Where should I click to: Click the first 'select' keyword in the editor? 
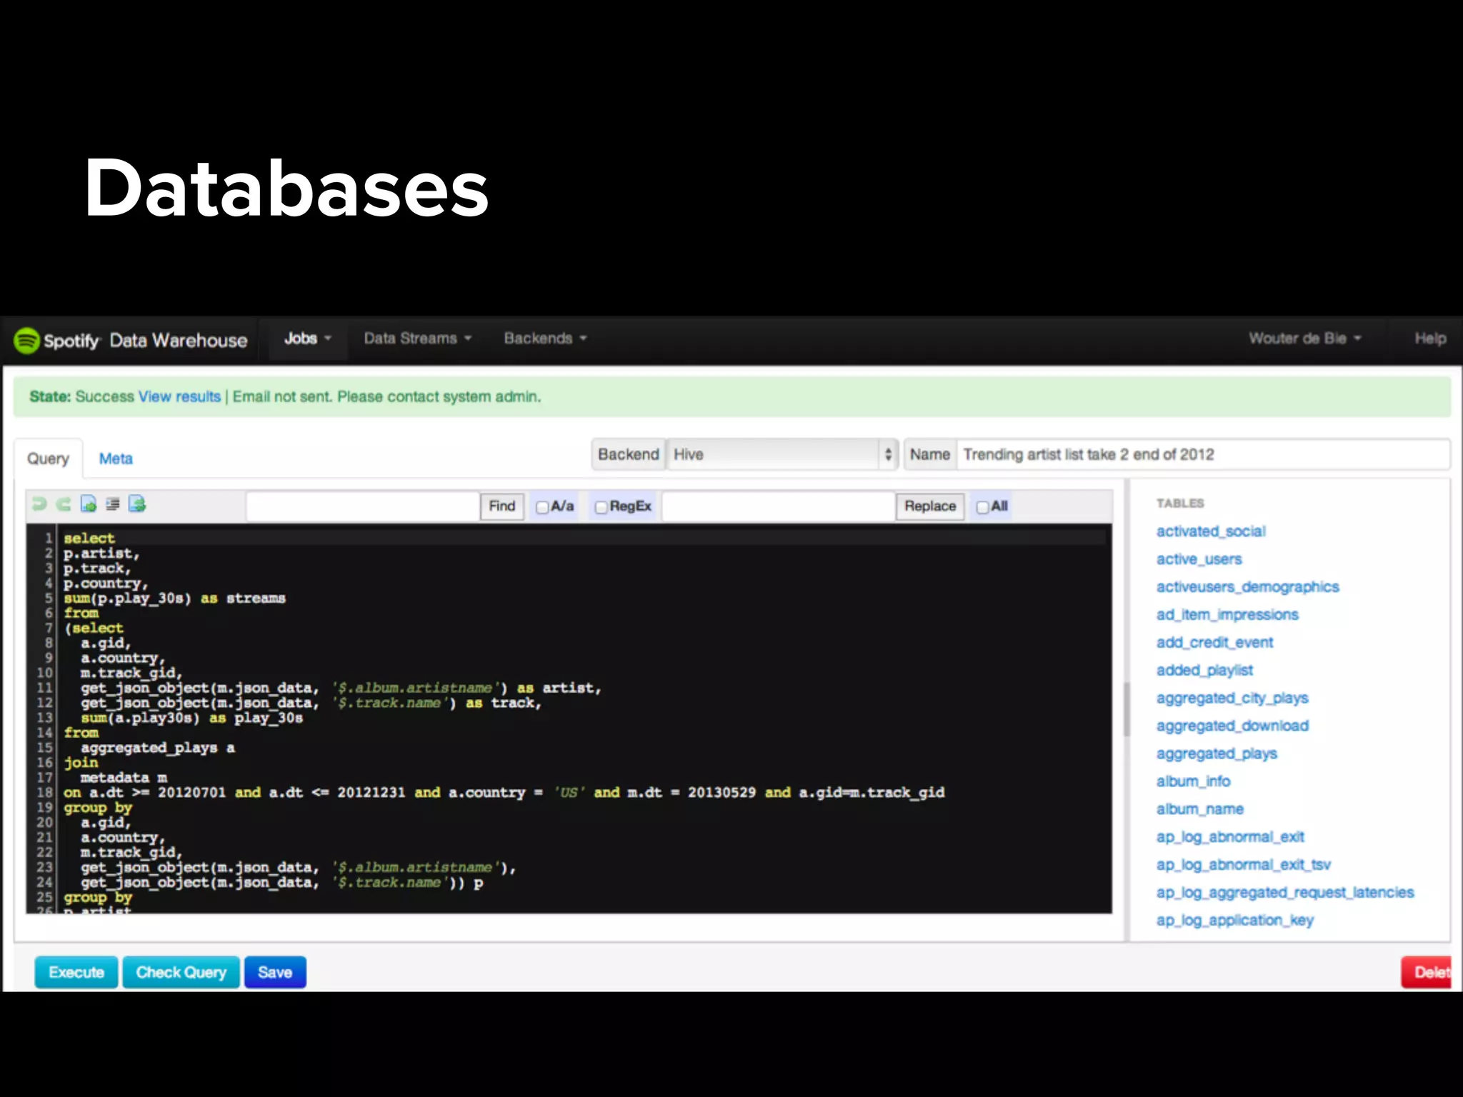(89, 539)
